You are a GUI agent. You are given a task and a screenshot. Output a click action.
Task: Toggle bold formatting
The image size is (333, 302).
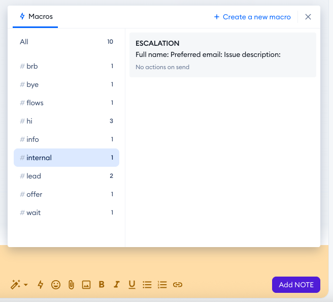pos(102,285)
